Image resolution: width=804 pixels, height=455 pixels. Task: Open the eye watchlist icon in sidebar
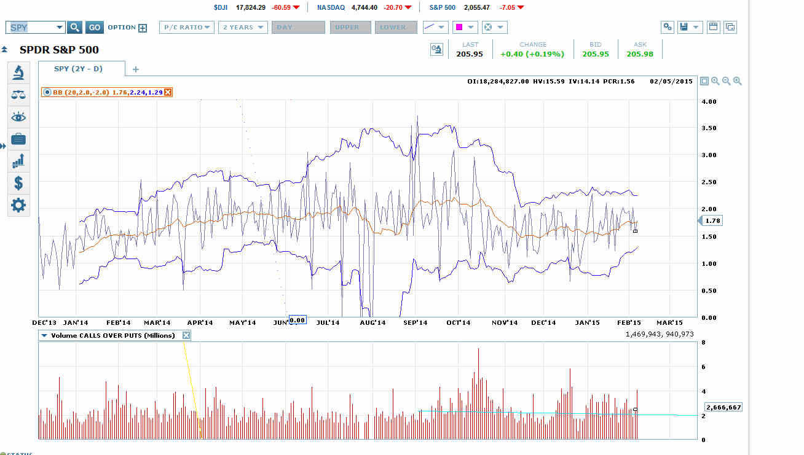18,117
